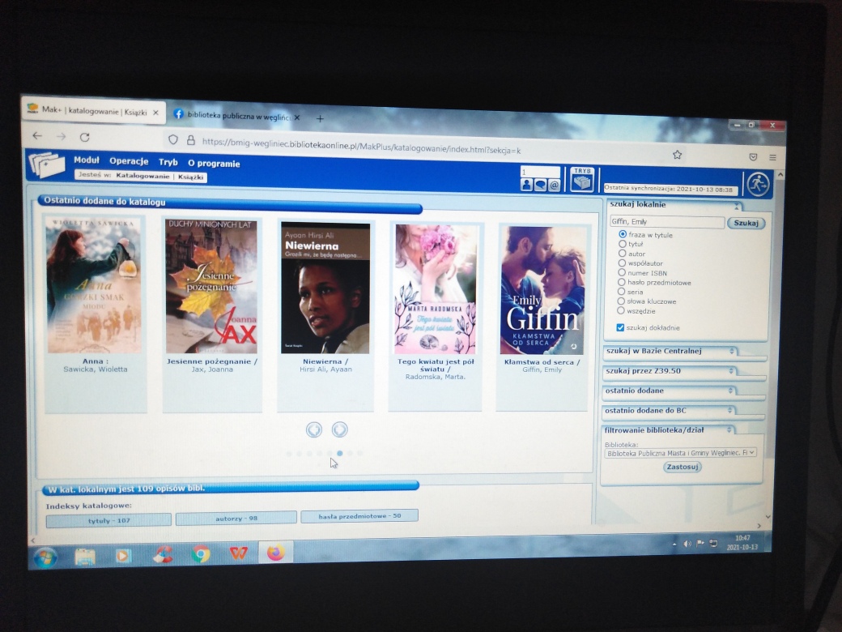Screen dimensions: 842x632
Task: Select the 'Mak+ | katalogowanie' browser tab
Action: coord(93,111)
